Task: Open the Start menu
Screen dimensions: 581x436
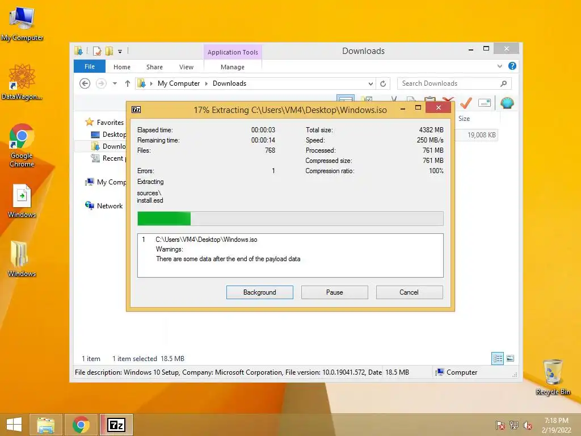Action: point(14,425)
